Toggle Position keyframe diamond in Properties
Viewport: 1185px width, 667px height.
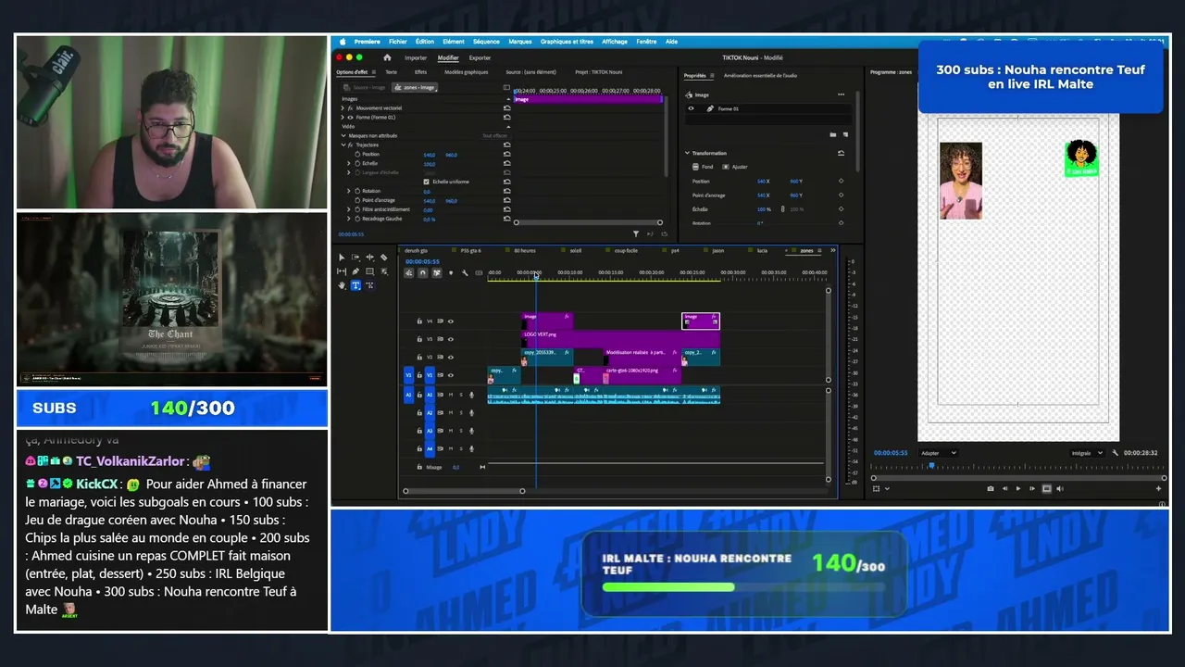point(841,182)
